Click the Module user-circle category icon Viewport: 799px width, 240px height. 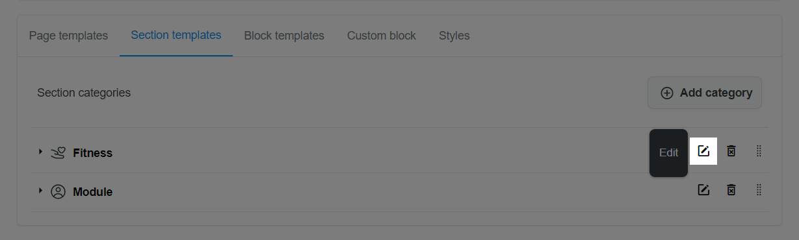[58, 192]
